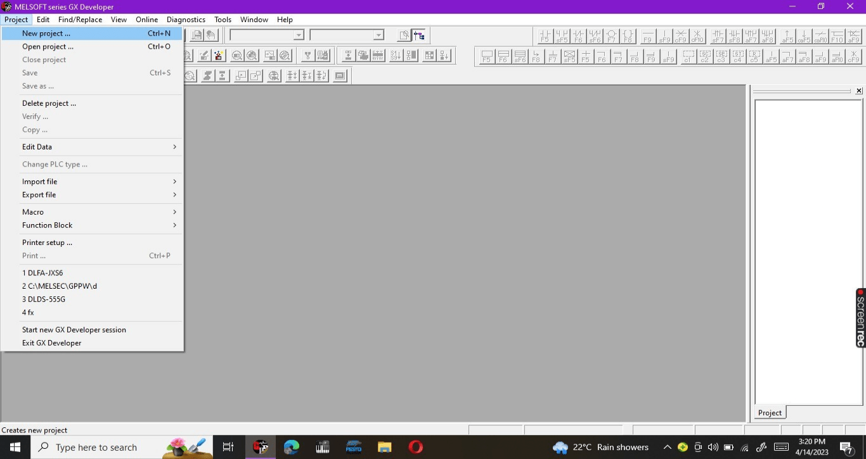This screenshot has height=459, width=866.
Task: Open Opera browser from the taskbar
Action: point(416,447)
